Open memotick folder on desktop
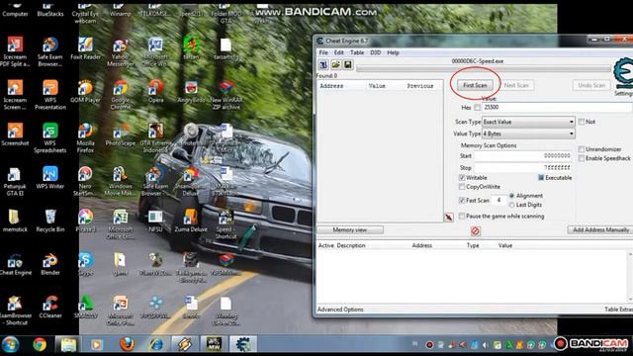The height and width of the screenshot is (356, 633). [15, 222]
